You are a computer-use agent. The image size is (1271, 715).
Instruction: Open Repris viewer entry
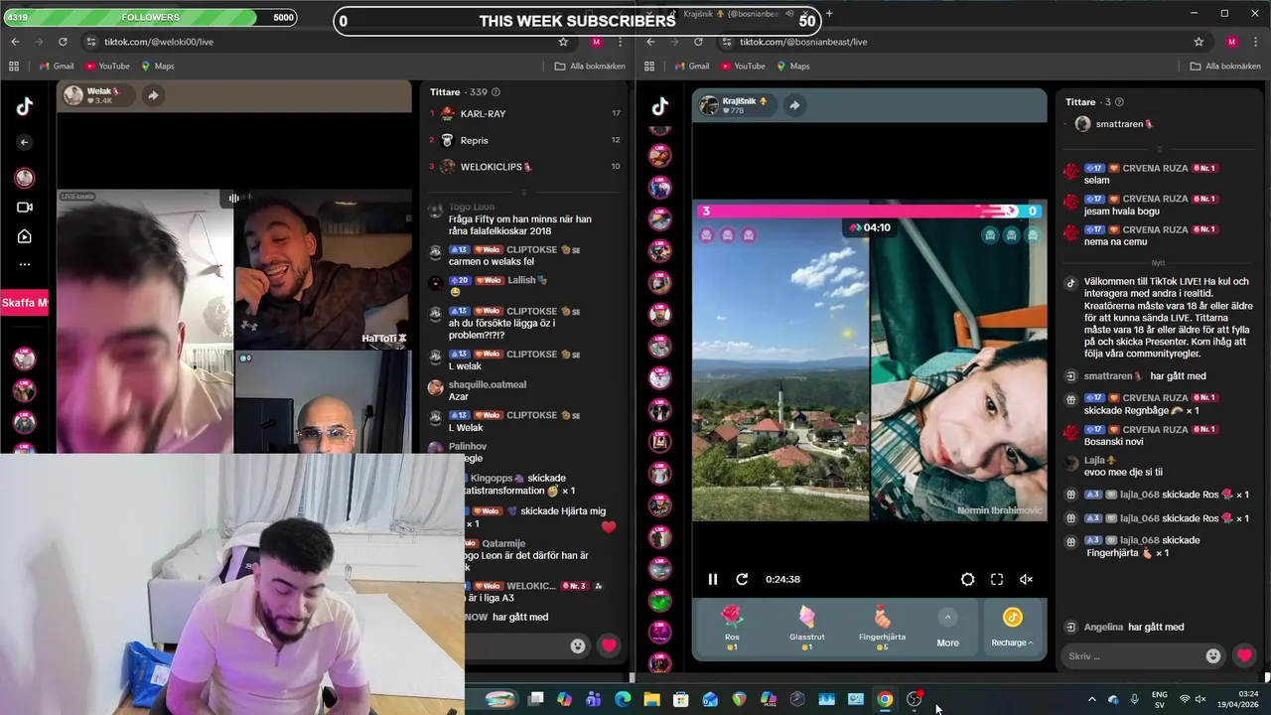pyautogui.click(x=524, y=141)
